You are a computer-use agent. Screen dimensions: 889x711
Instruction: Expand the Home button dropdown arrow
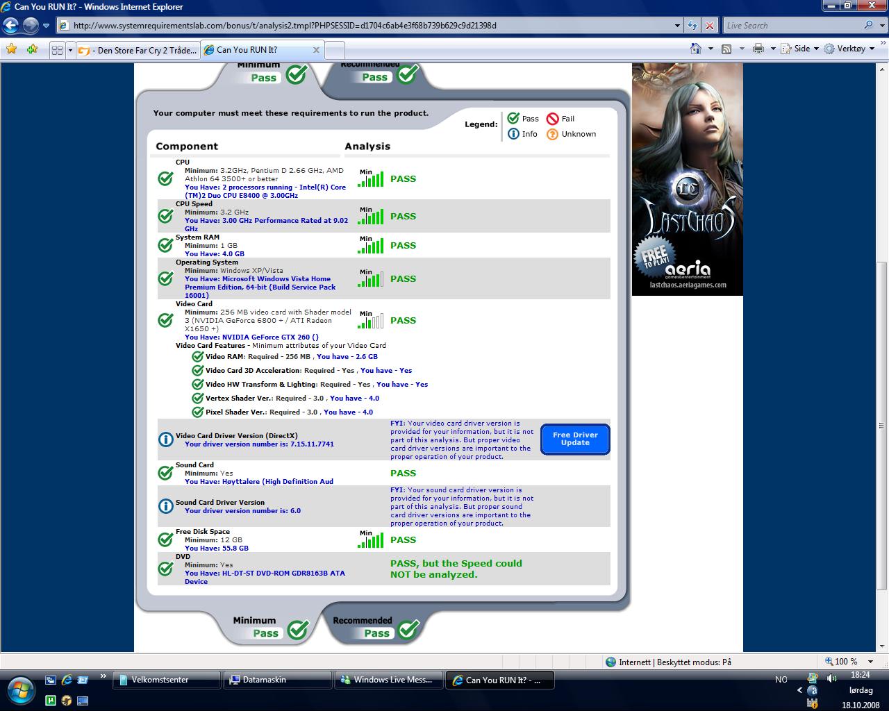pos(711,49)
